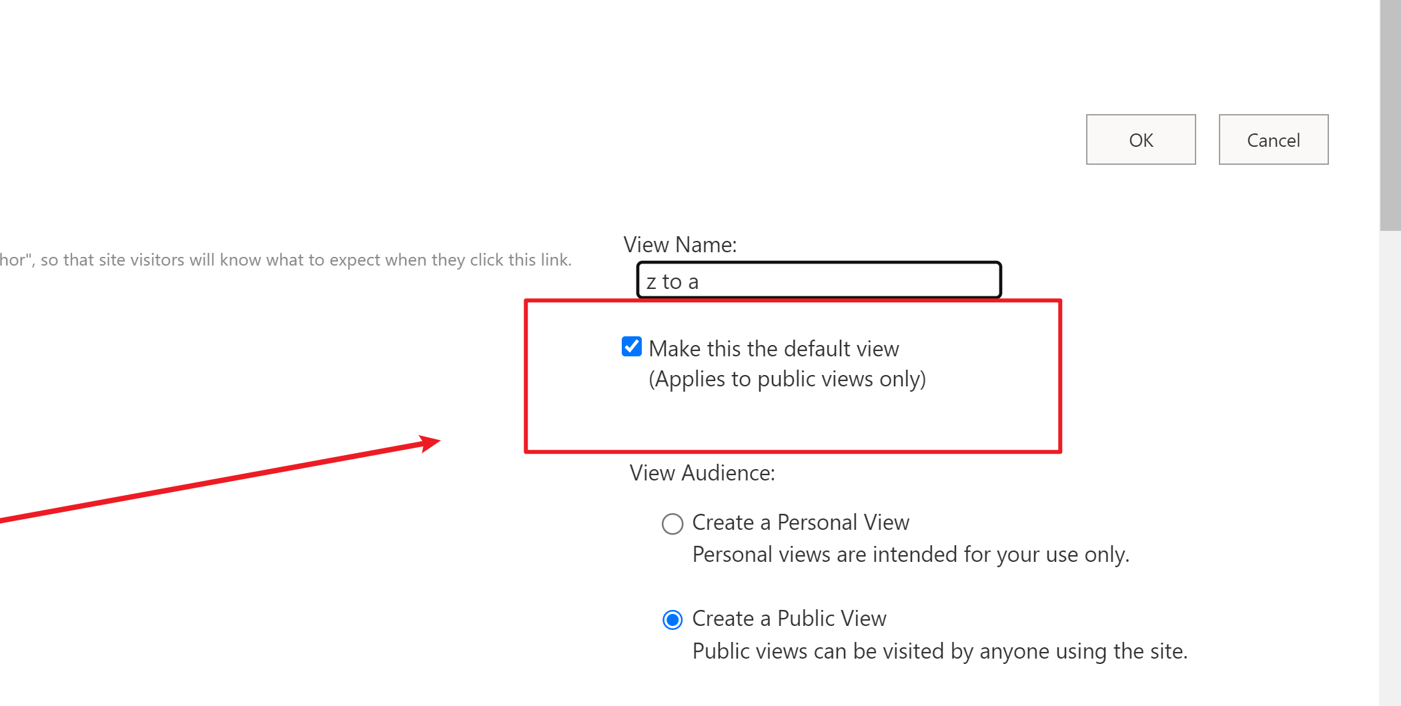This screenshot has width=1401, height=706.
Task: Click the 'z to a' text inside name field
Action: [x=672, y=282]
